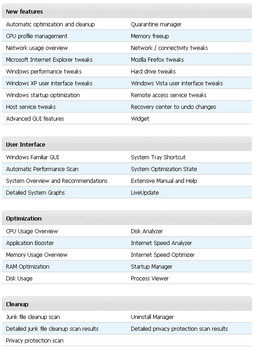Select System Tray Shortcut item
The width and height of the screenshot is (254, 353).
(x=158, y=157)
